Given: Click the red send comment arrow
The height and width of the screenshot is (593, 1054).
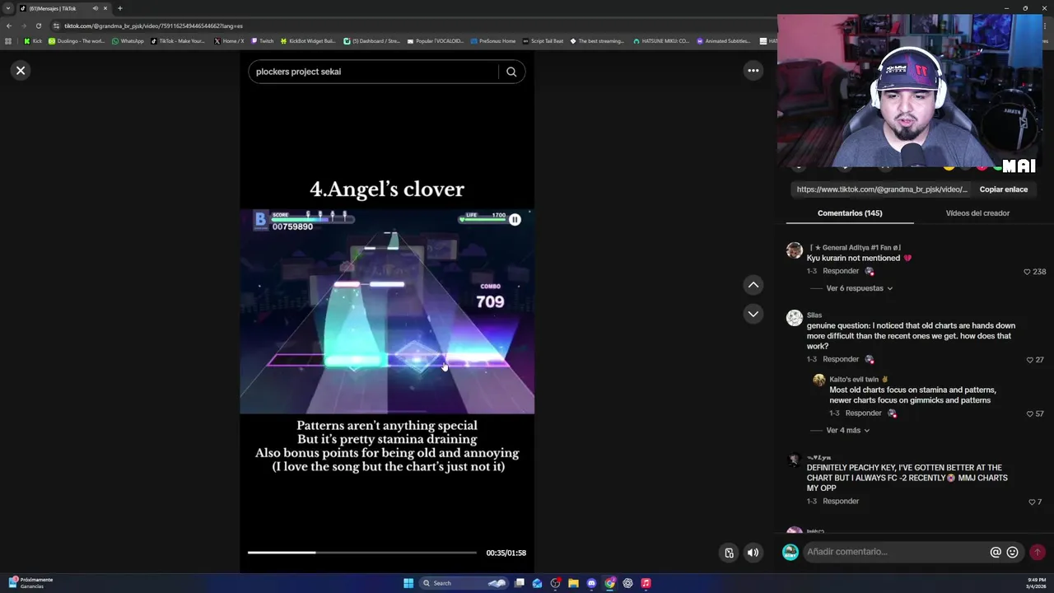Looking at the screenshot, I should [x=1038, y=553].
